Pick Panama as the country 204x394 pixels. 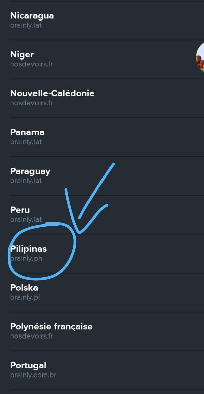pyautogui.click(x=27, y=132)
